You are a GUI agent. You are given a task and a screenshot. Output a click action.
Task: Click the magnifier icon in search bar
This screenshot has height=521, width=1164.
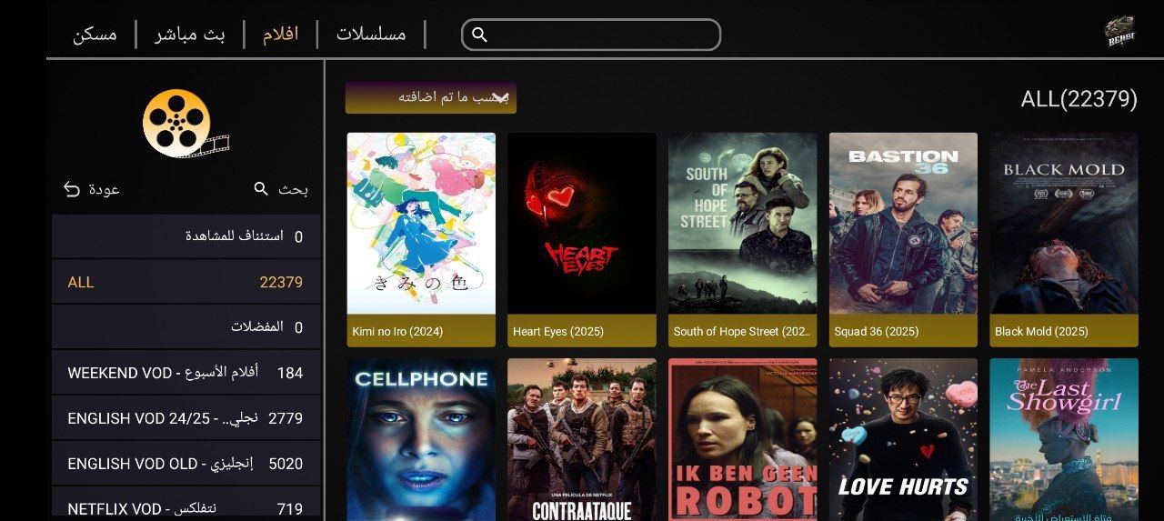click(480, 35)
